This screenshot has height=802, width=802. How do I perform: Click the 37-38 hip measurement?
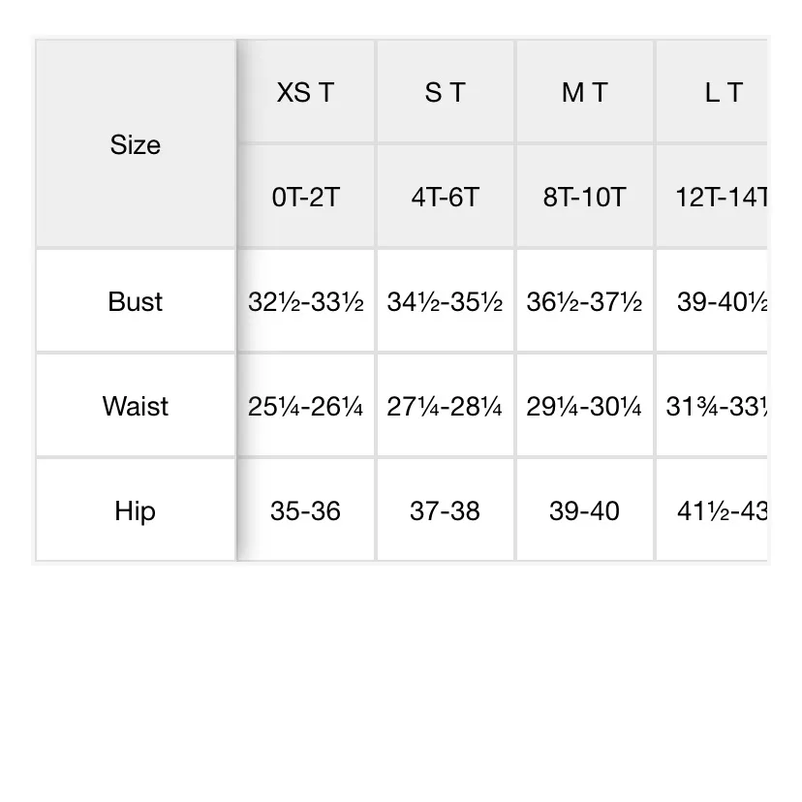(x=446, y=510)
